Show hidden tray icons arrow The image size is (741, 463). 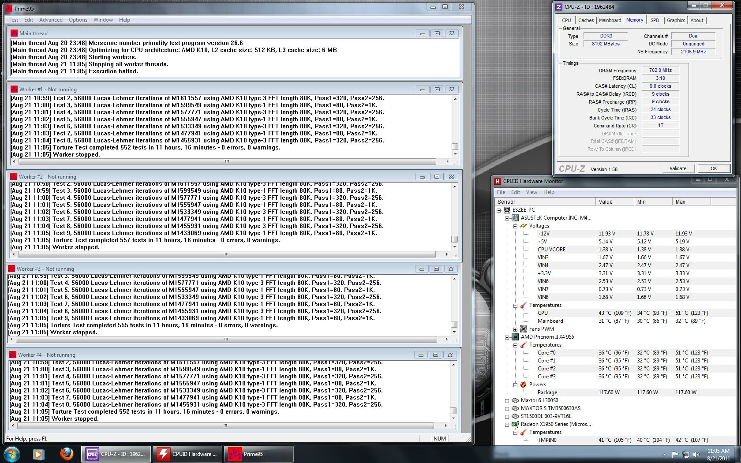664,455
